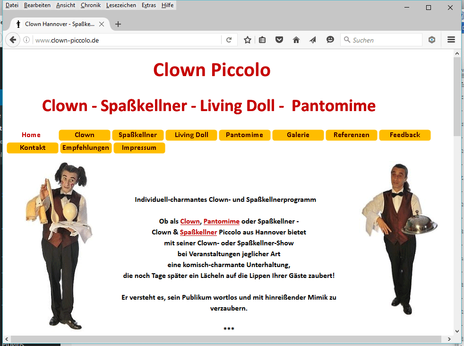Click the horizontal scrollbar left arrow
Viewport: 464px width, 346px height.
pyautogui.click(x=7, y=339)
